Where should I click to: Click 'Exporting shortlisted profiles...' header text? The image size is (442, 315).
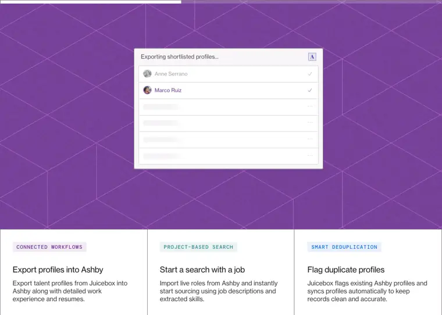180,56
